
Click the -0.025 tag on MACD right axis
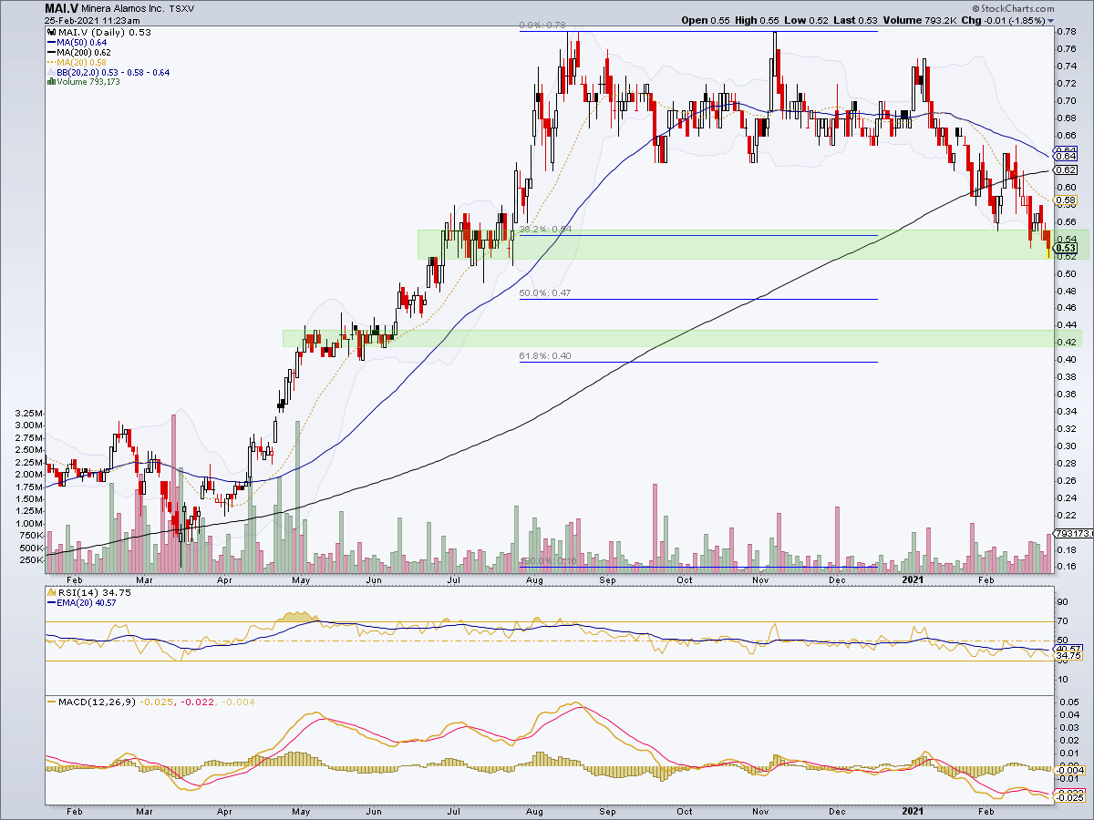pos(1068,797)
